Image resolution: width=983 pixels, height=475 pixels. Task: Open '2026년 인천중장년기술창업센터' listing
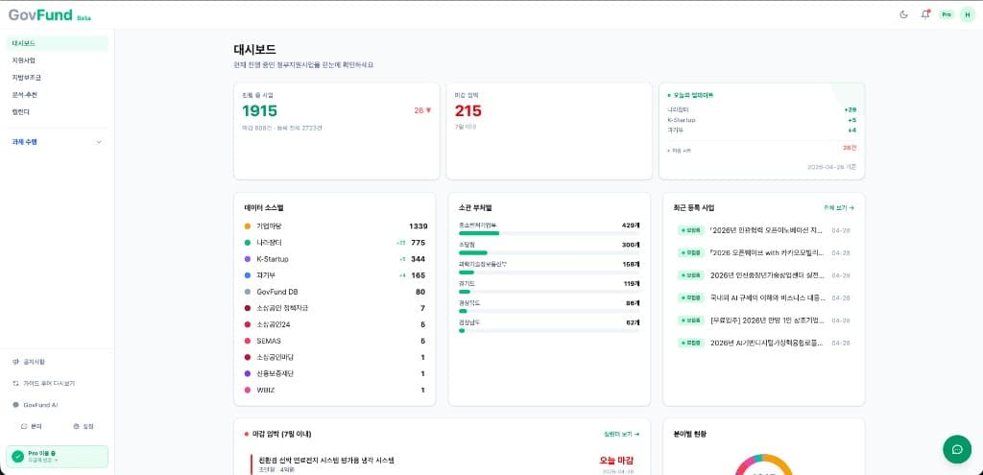tap(765, 275)
